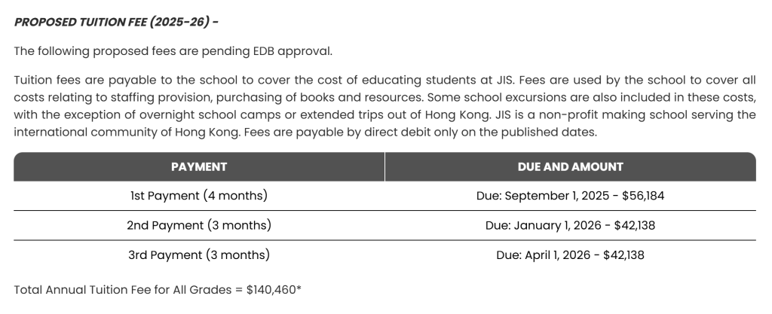Click the DUE AND AMOUNT column header

pyautogui.click(x=570, y=167)
